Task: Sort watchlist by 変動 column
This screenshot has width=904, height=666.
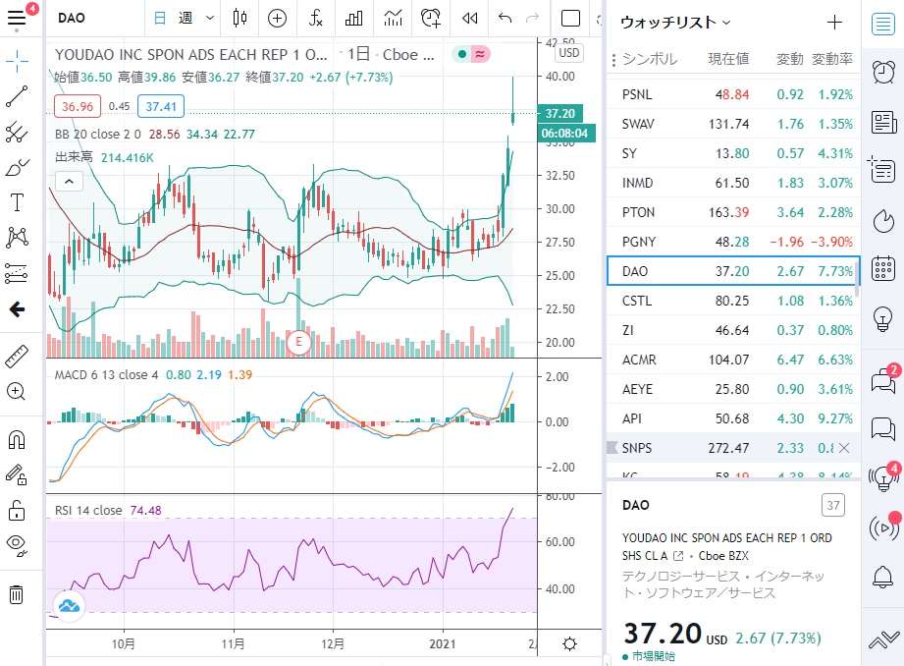Action: click(790, 59)
